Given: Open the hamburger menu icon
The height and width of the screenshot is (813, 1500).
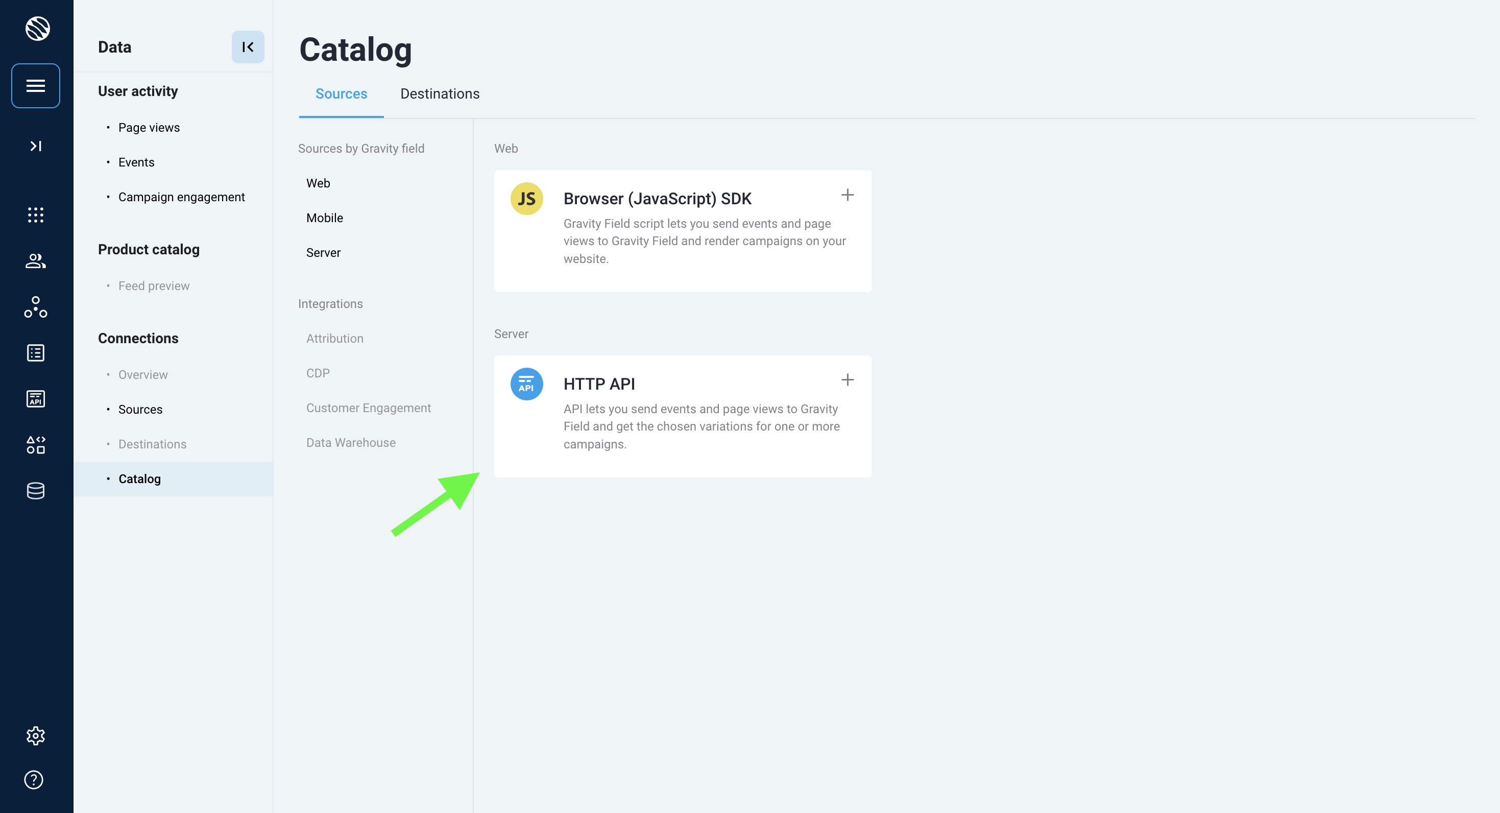Looking at the screenshot, I should [x=36, y=86].
